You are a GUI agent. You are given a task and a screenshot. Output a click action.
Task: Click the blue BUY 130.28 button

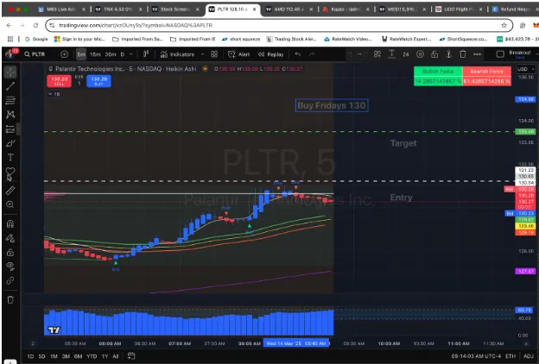point(99,81)
